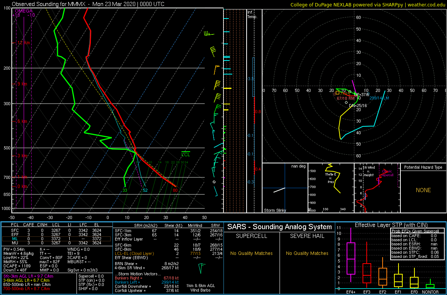
Task: Click the Observed Sounding for MMMX title
Action: click(88, 4)
